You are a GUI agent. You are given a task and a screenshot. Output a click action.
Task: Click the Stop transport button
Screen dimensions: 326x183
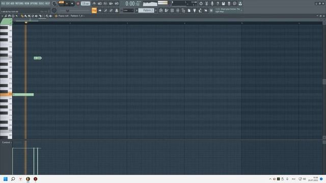point(72,4)
